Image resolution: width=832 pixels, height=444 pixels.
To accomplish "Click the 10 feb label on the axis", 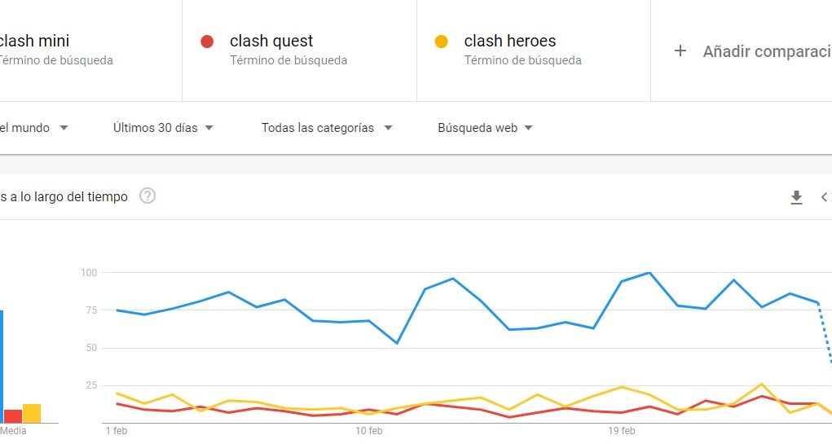I will [x=369, y=431].
